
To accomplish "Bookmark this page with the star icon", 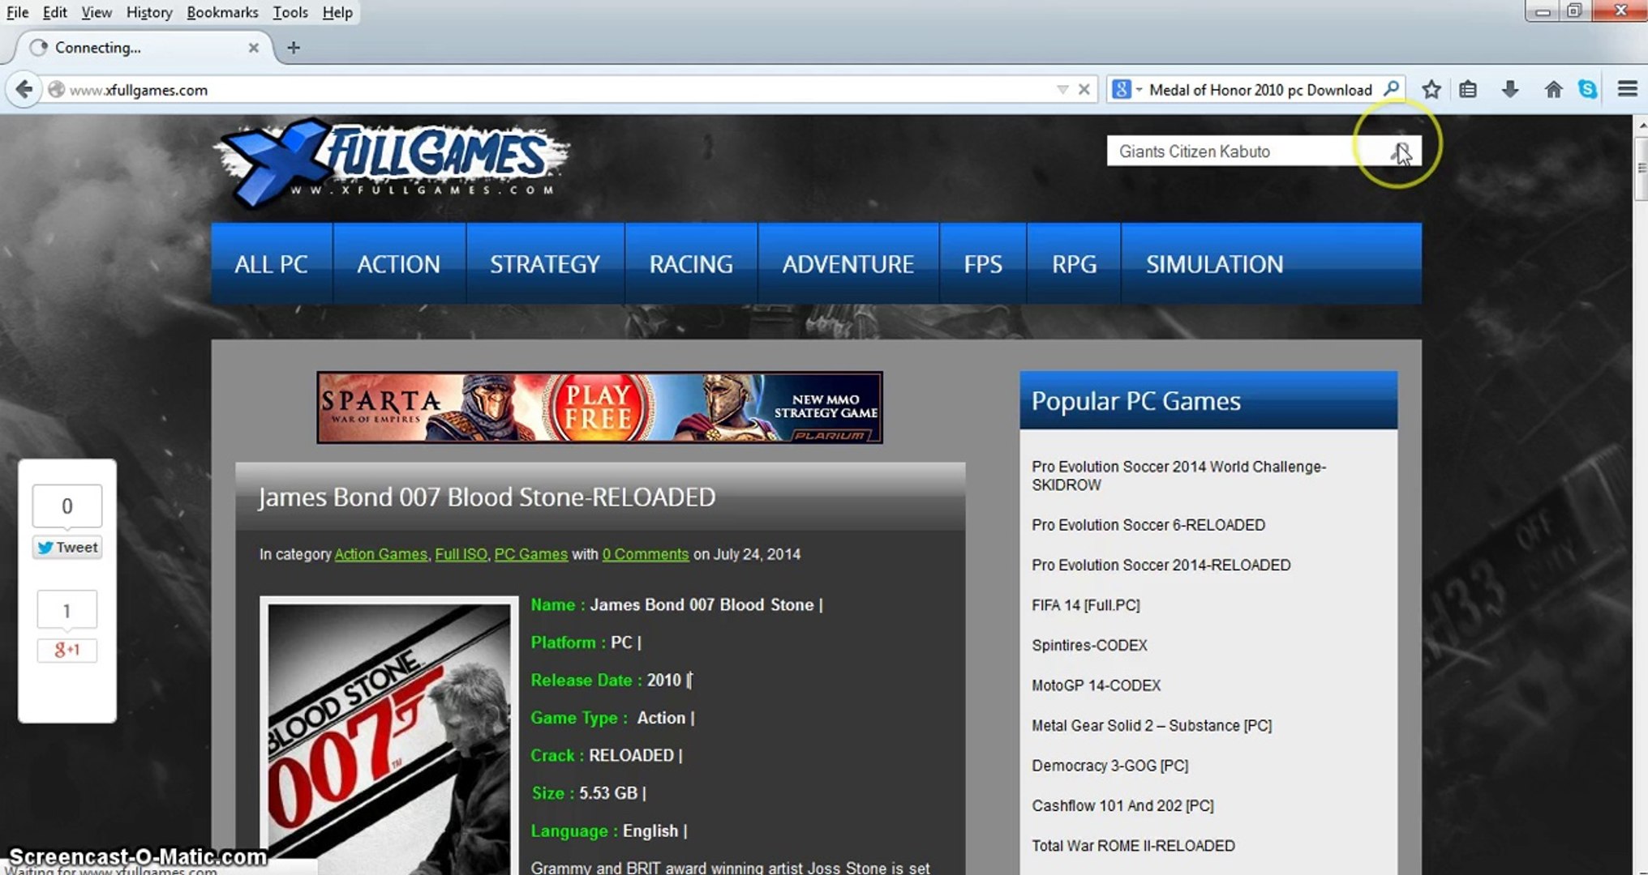I will [x=1431, y=89].
